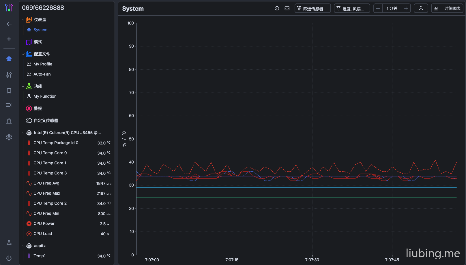The width and height of the screenshot is (466, 265).
Task: Open My Function item
Action: [45, 96]
